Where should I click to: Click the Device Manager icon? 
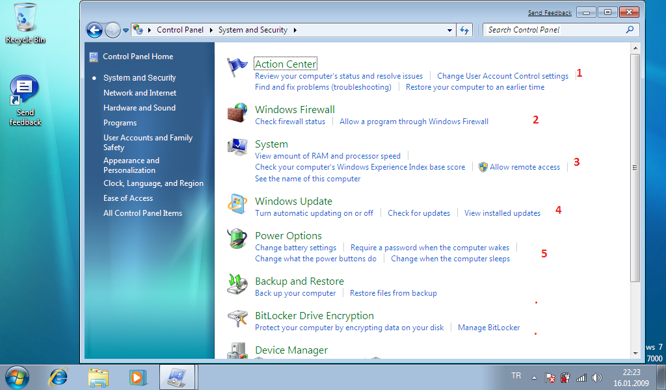pos(237,351)
